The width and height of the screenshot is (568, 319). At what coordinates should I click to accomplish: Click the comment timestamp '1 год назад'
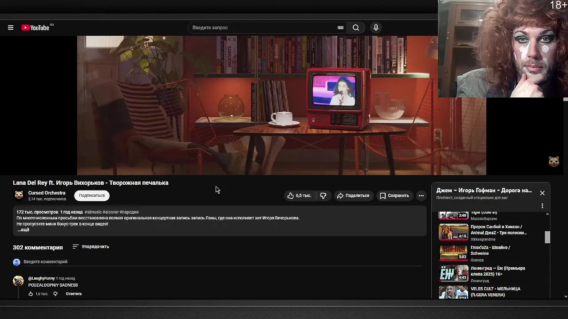(65, 278)
